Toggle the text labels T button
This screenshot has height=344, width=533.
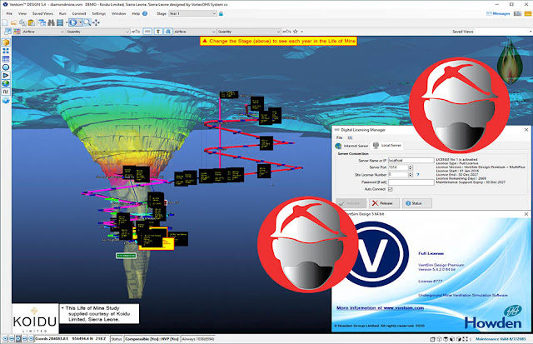(158, 32)
